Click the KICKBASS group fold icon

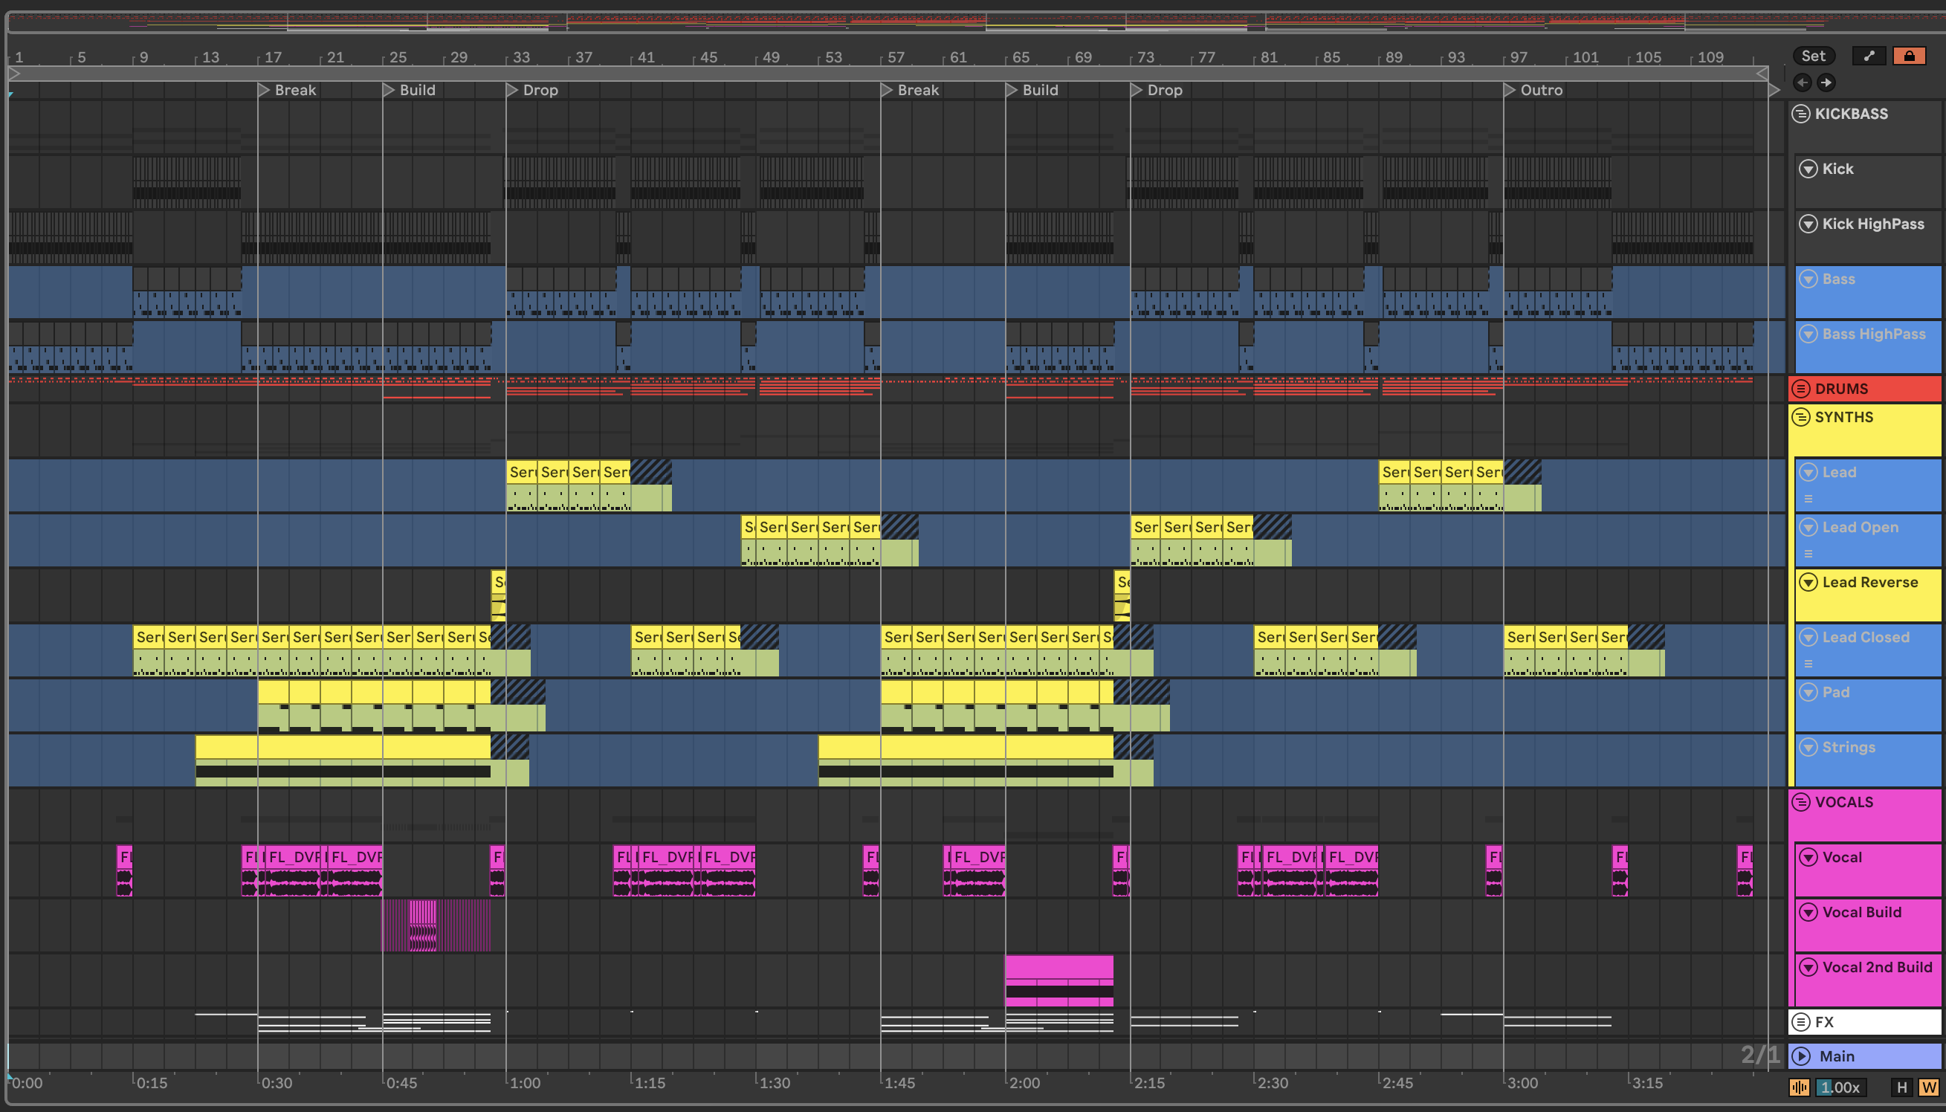coord(1801,114)
